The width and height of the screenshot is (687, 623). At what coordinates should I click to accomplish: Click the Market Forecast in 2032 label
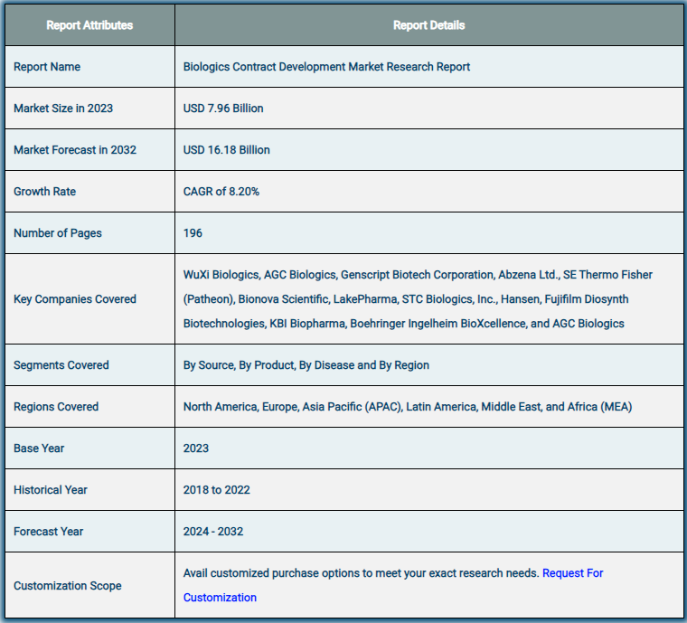(x=75, y=150)
